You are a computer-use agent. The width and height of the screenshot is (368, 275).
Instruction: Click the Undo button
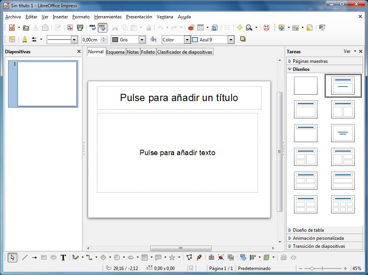point(160,28)
